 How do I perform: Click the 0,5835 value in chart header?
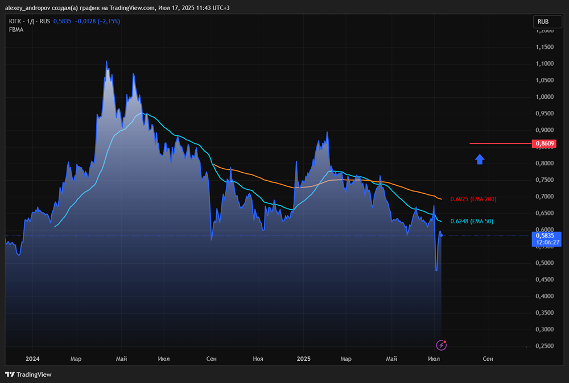[x=63, y=22]
